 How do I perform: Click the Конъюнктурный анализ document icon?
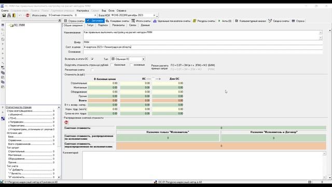coord(237,21)
